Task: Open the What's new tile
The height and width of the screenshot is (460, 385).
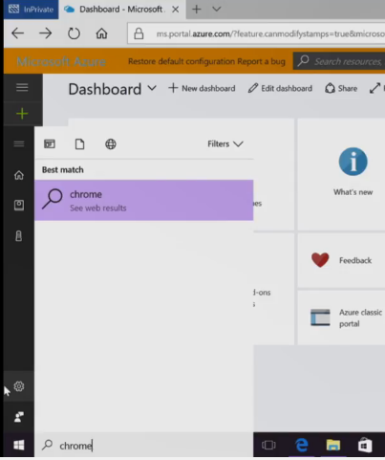Action: click(x=341, y=174)
